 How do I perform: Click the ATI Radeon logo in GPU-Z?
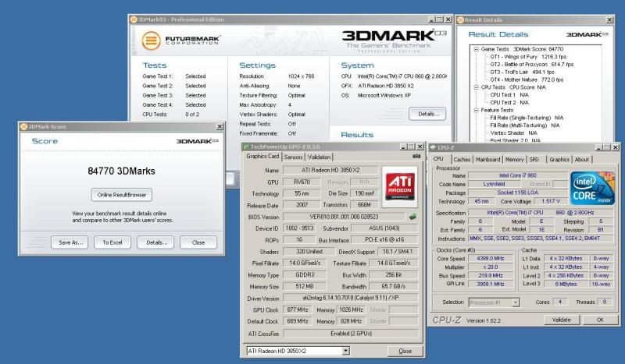coord(400,187)
